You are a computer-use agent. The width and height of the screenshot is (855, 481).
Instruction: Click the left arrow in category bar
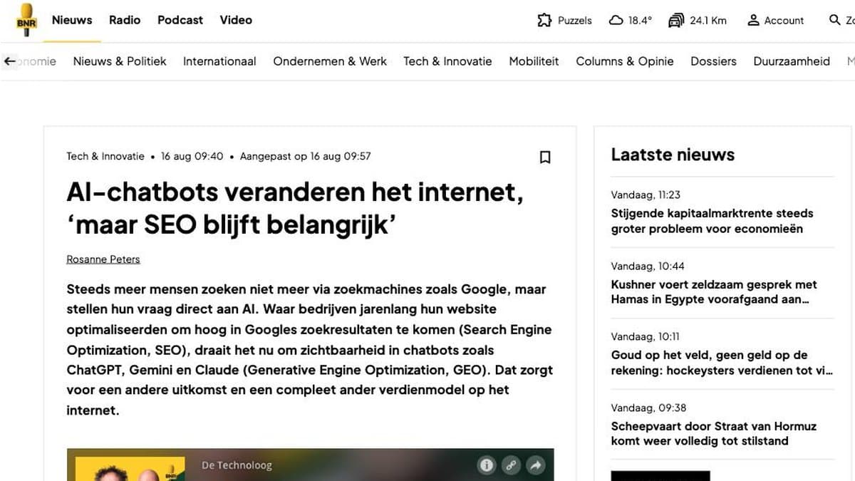pos(9,61)
